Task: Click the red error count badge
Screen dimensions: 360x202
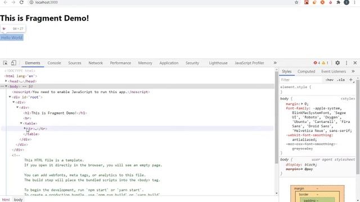Action: [x=317, y=63]
